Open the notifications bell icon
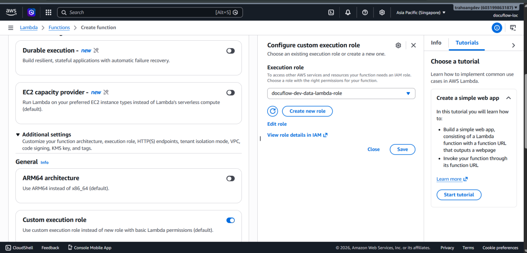The image size is (527, 253). tap(348, 12)
